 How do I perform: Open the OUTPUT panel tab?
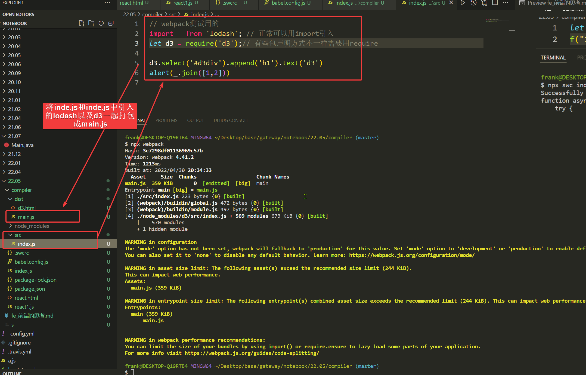coord(196,120)
